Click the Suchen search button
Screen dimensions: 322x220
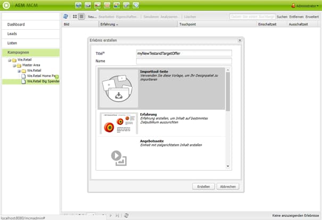click(282, 16)
